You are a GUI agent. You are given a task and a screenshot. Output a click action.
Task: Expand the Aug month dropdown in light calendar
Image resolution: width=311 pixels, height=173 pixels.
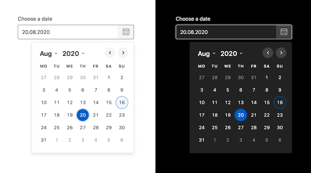[48, 54]
